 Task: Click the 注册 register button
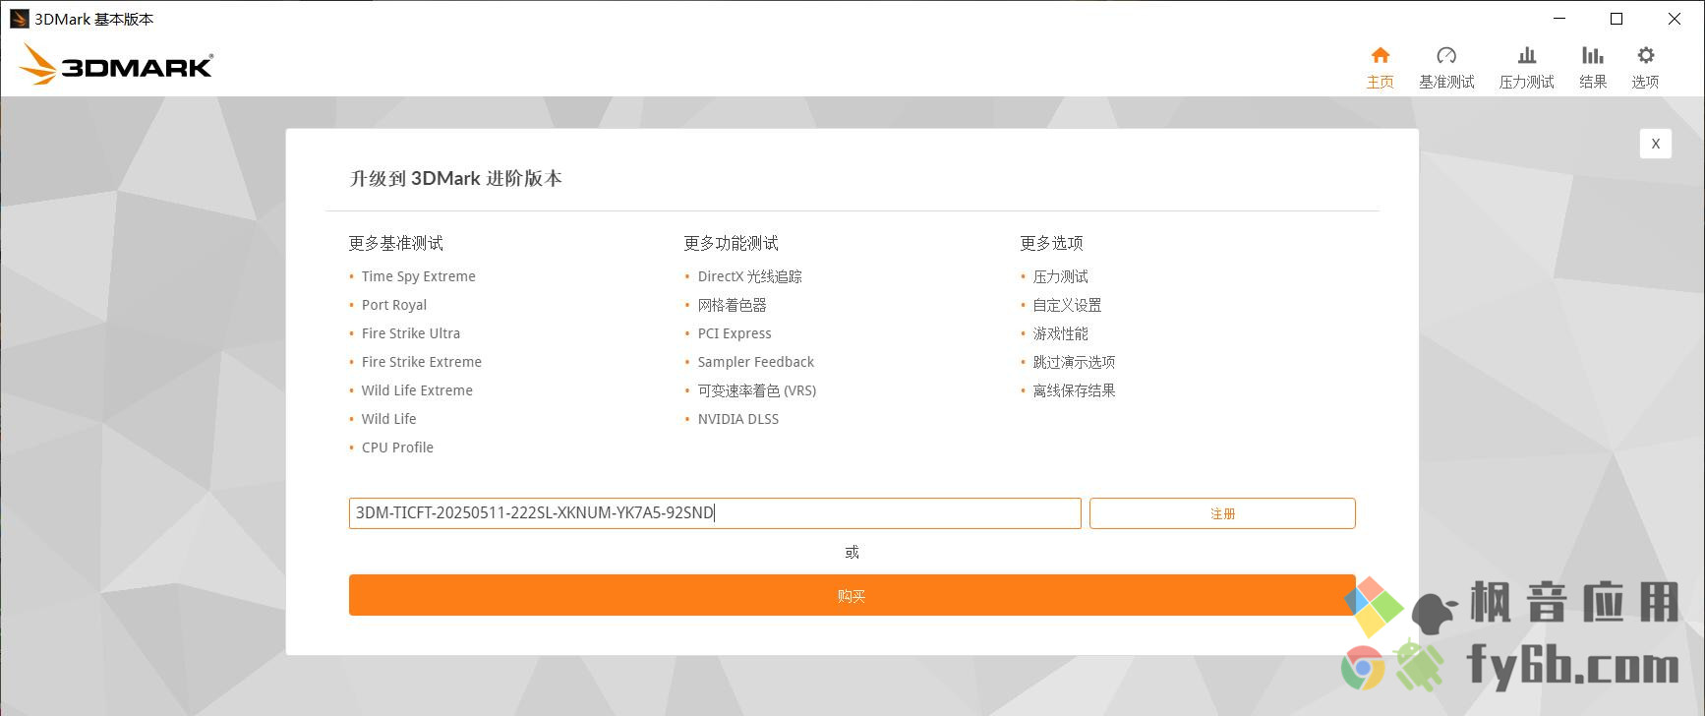[x=1222, y=513]
